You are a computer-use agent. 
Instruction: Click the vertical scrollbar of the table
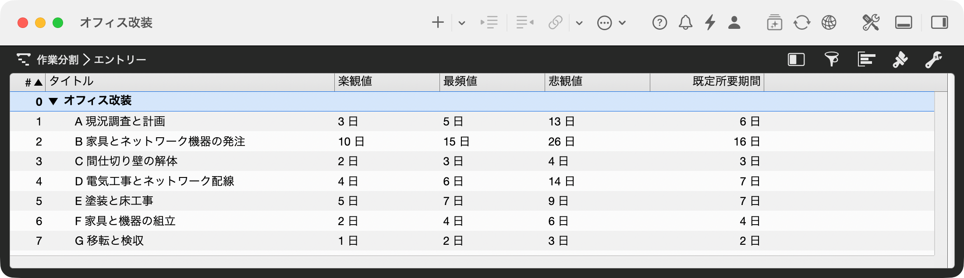coord(941,174)
